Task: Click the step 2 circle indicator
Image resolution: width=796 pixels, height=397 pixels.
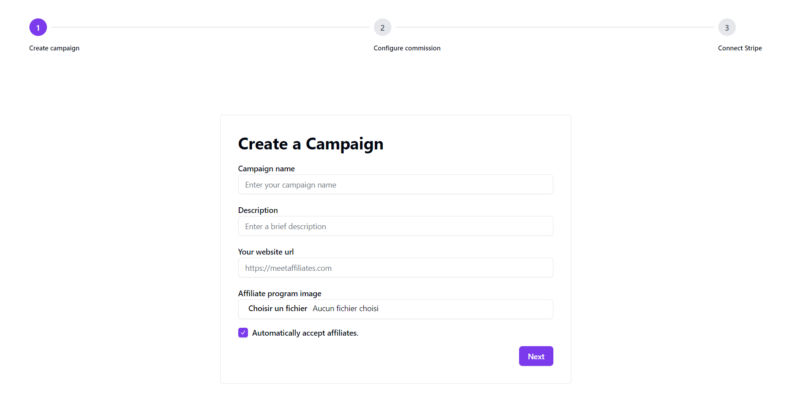Action: coord(382,27)
